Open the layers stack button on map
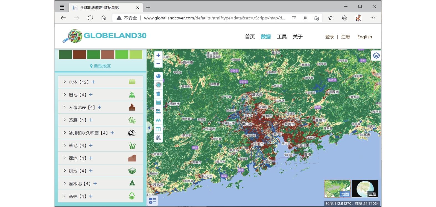Viewport: 436px width, 207px height. point(376,56)
